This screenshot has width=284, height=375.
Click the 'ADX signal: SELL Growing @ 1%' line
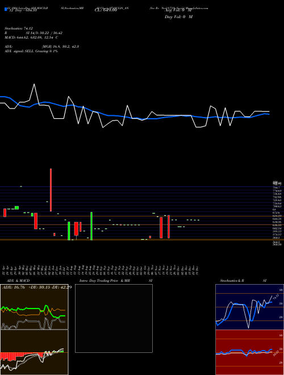(x=31, y=51)
